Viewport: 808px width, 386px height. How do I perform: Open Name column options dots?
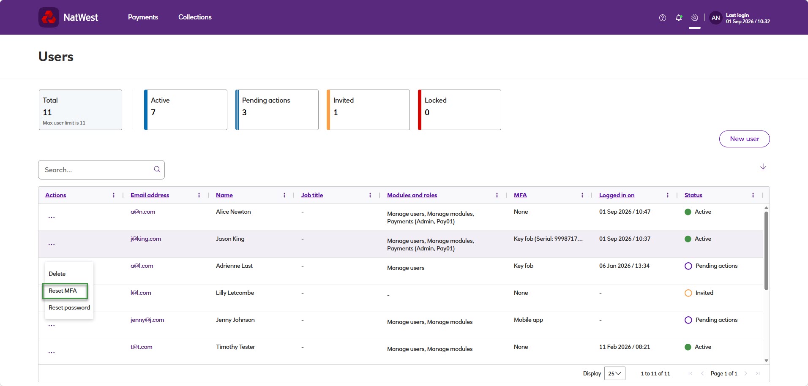(x=284, y=195)
